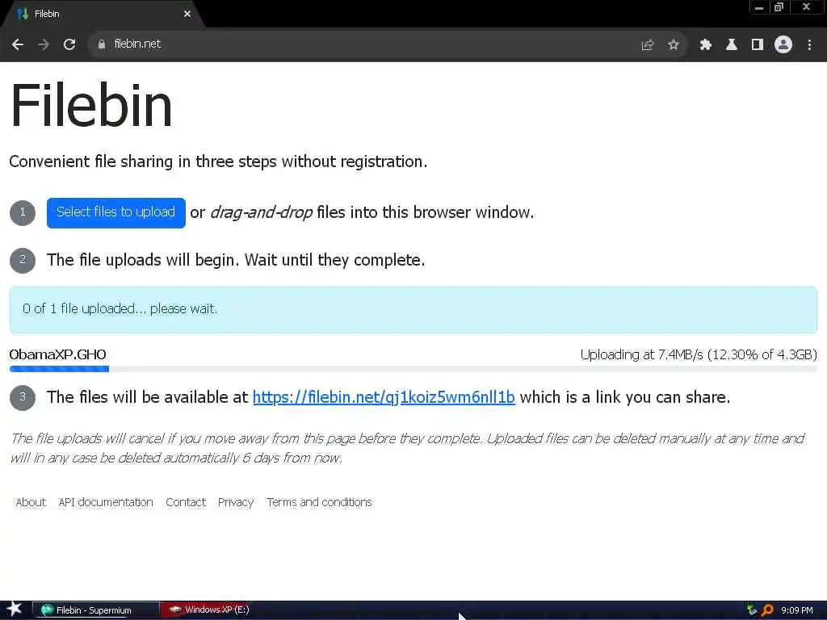Open the extensions puzzle icon
The height and width of the screenshot is (620, 827).
point(705,45)
